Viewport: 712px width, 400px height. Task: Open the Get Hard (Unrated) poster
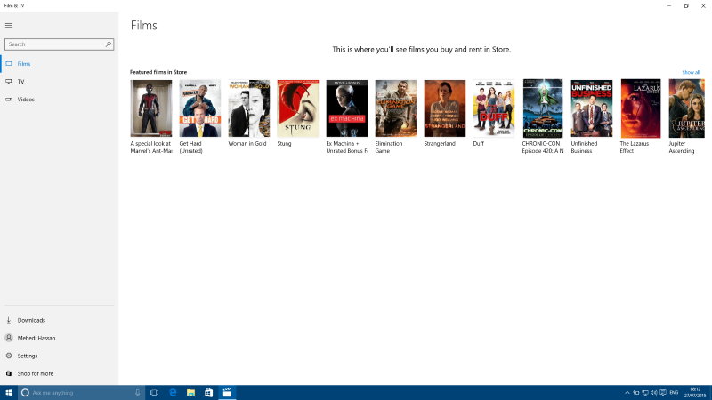pyautogui.click(x=199, y=108)
